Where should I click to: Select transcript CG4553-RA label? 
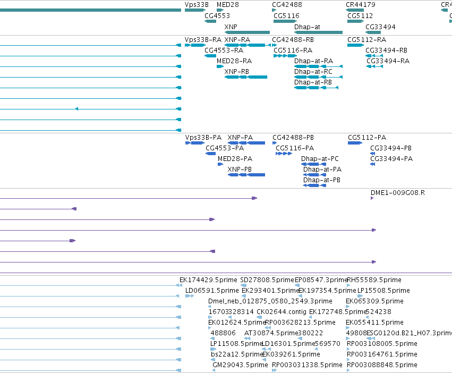point(224,50)
